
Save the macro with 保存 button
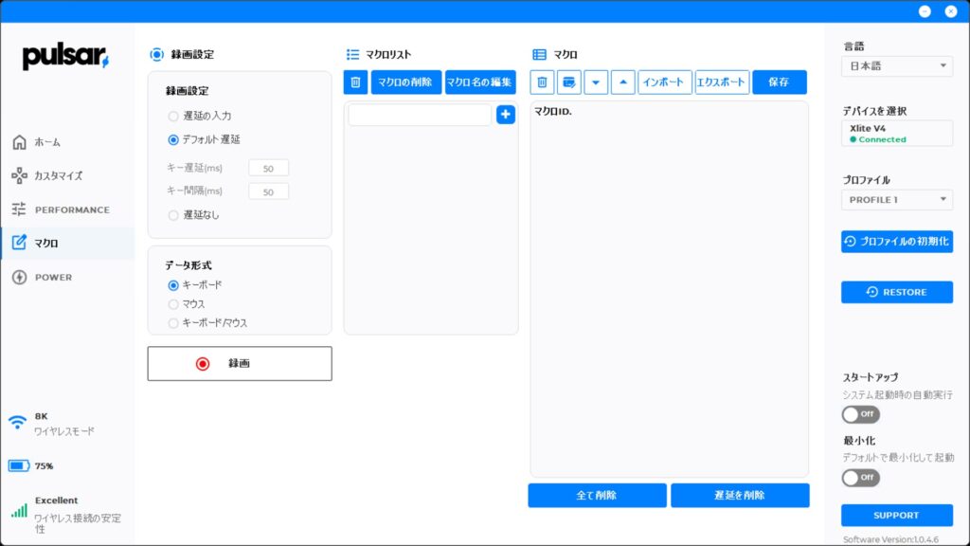click(x=779, y=82)
